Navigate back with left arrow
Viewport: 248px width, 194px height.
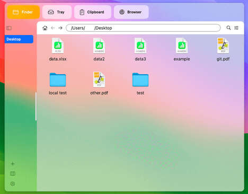pyautogui.click(x=52, y=28)
